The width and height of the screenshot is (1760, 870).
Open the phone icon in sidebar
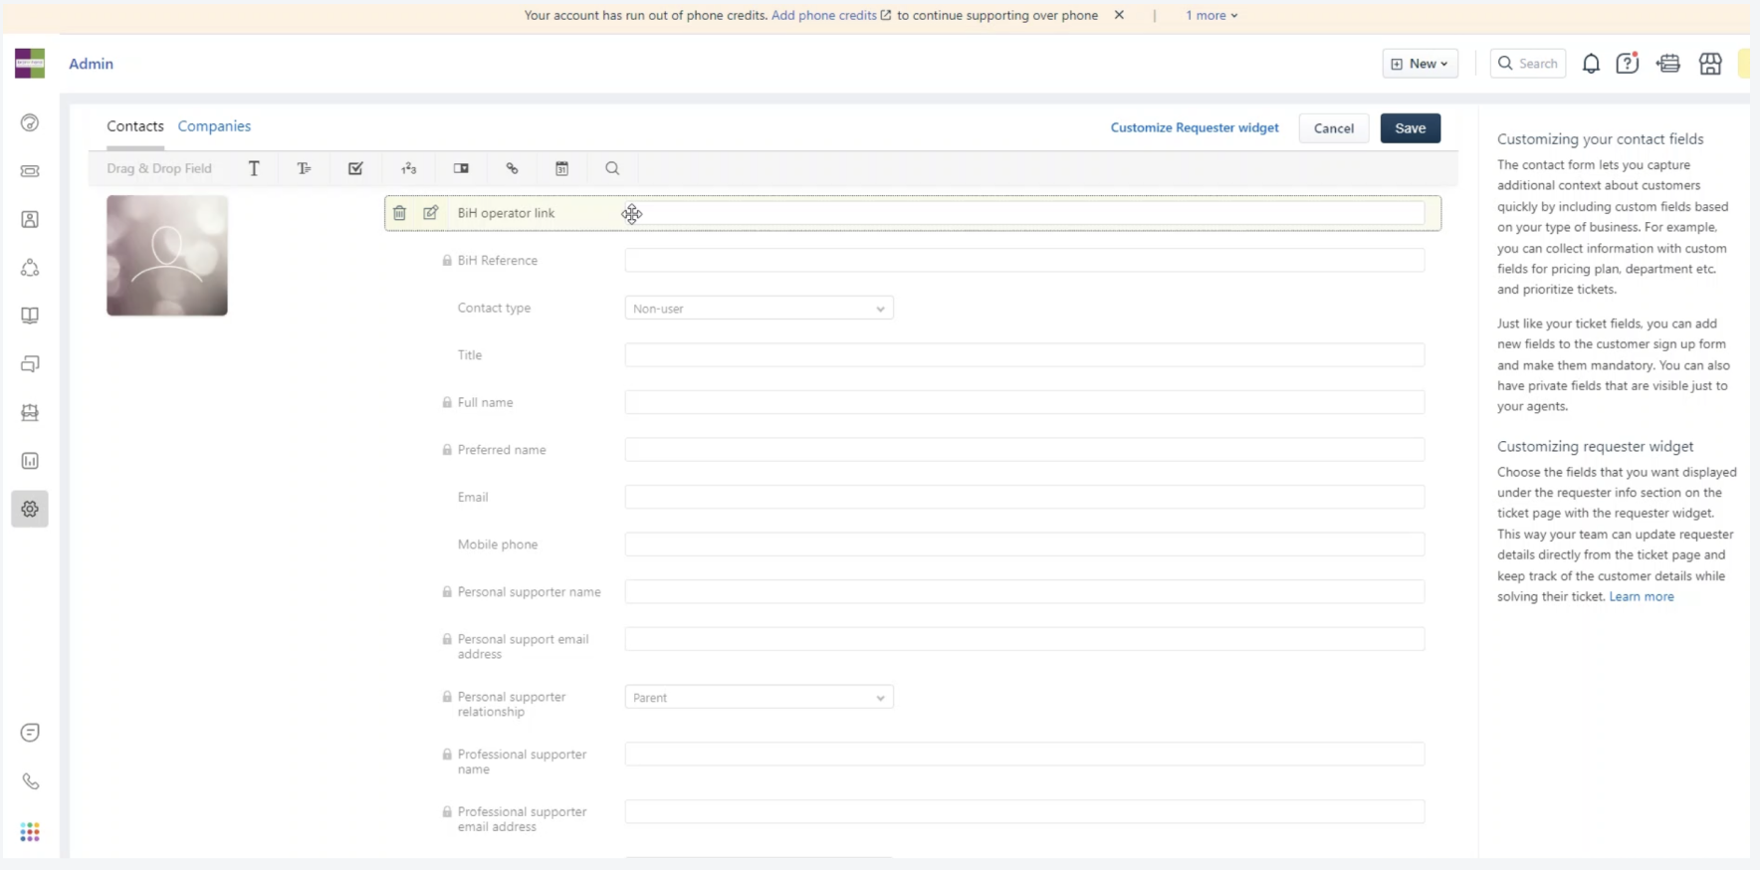pos(30,781)
